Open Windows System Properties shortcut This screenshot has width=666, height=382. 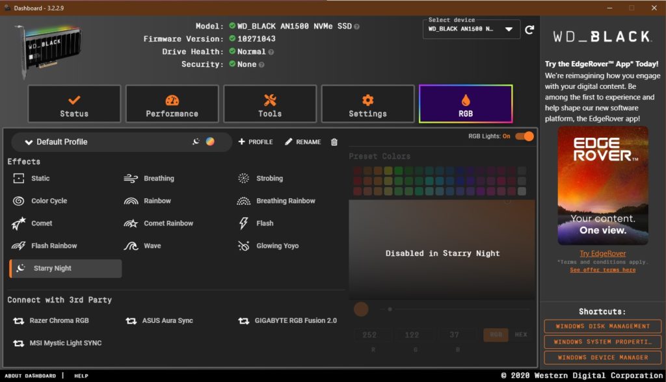pos(603,342)
